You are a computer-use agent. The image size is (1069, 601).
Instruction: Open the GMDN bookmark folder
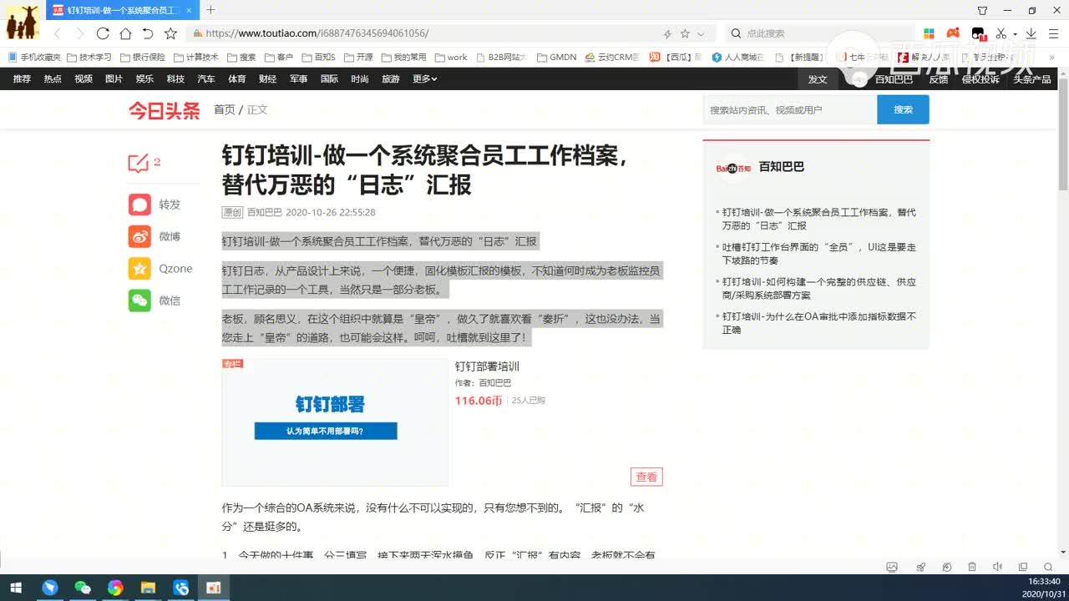[x=557, y=57]
